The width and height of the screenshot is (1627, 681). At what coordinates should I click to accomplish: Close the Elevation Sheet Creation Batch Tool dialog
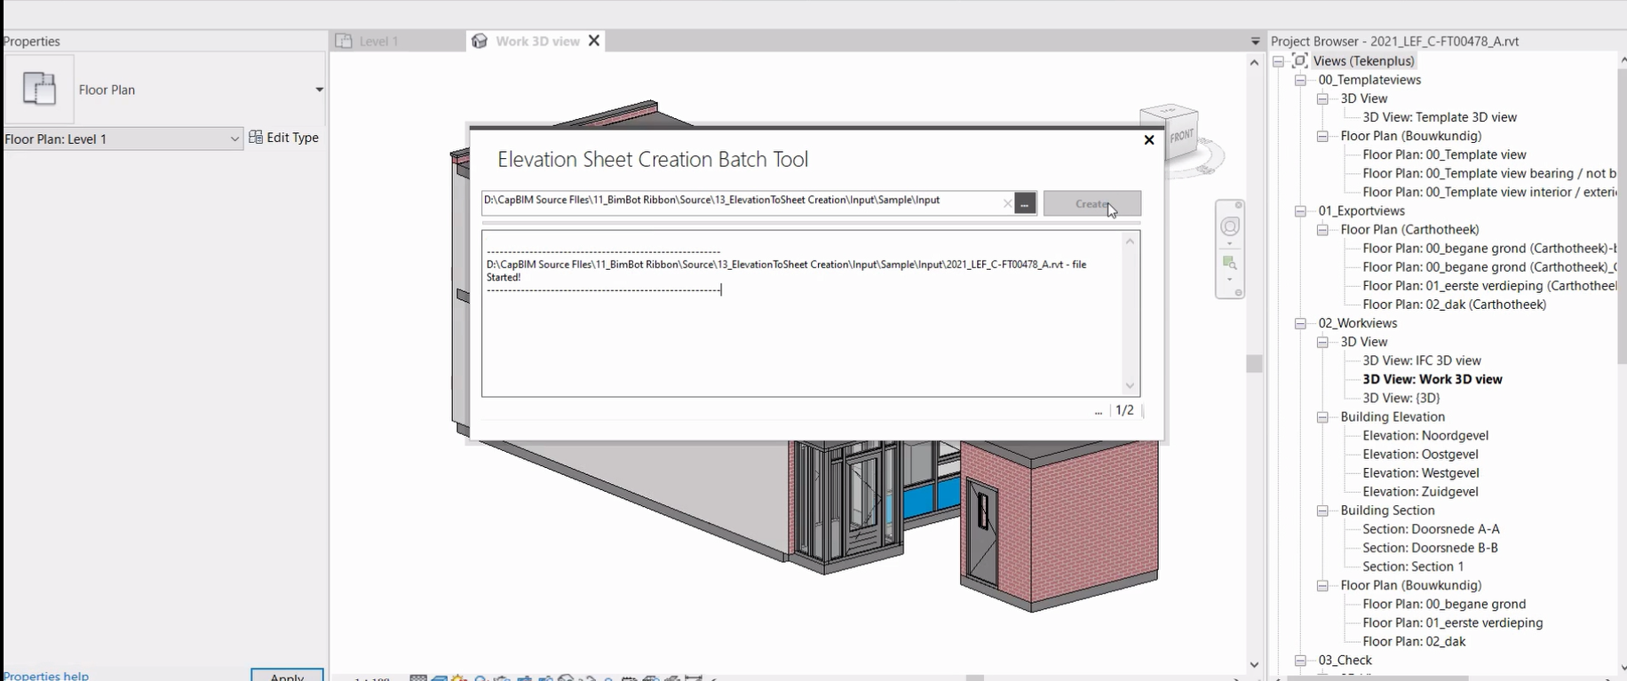(1149, 139)
